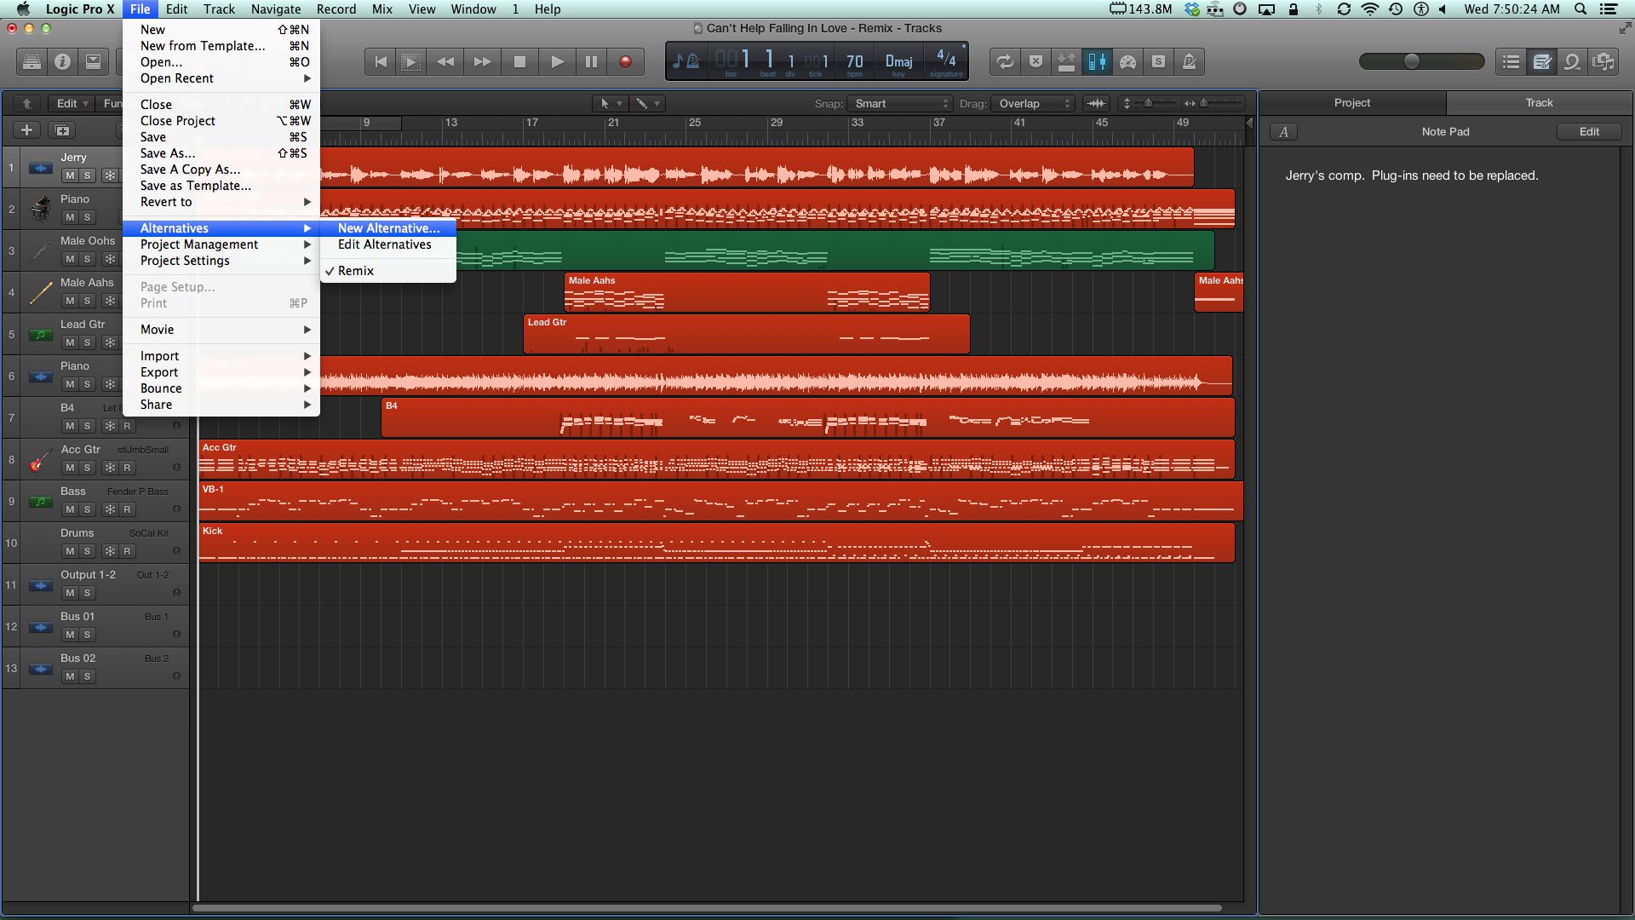Solo the Male Oohs track
This screenshot has width=1635, height=920.
click(x=87, y=259)
